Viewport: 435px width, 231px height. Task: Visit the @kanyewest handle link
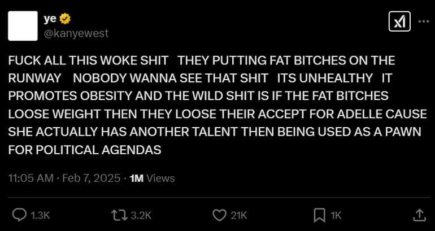[76, 33]
